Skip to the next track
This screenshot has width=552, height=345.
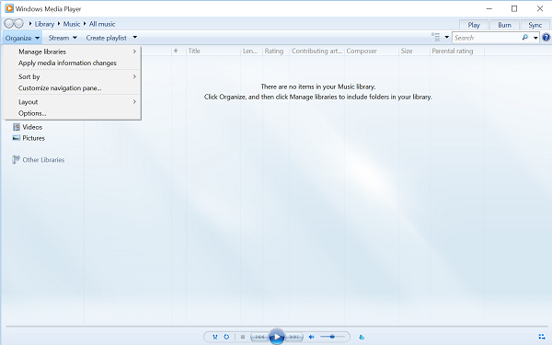294,337
